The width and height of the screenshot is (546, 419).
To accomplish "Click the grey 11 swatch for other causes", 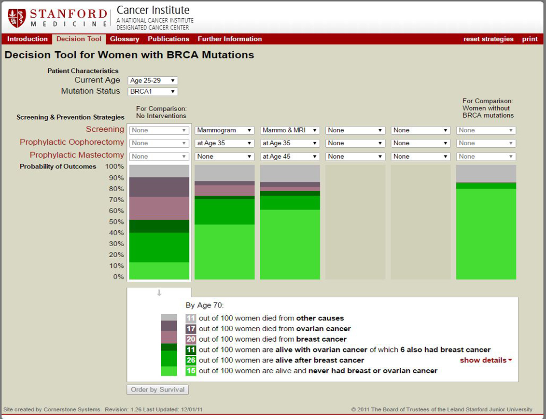I will click(191, 318).
